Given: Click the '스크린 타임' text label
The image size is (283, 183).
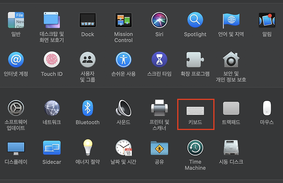Looking at the screenshot, I should click(159, 74).
